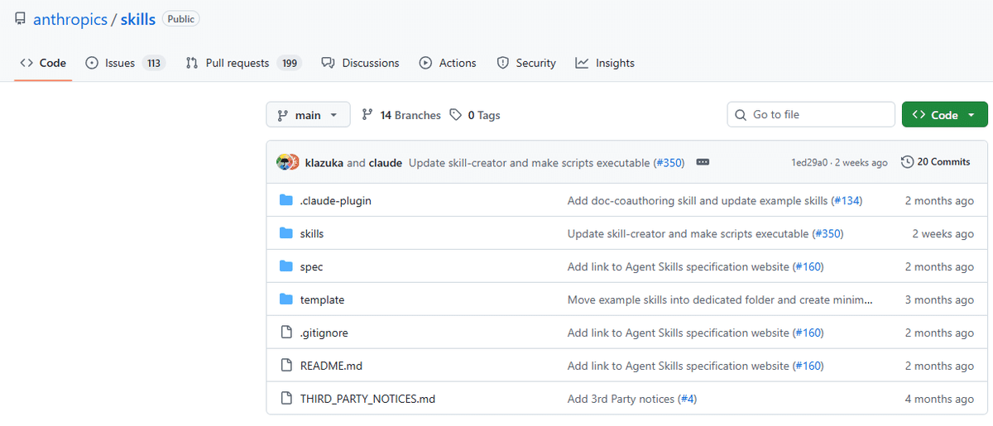Open #350 link in the skills row
993x426 pixels.
point(827,234)
